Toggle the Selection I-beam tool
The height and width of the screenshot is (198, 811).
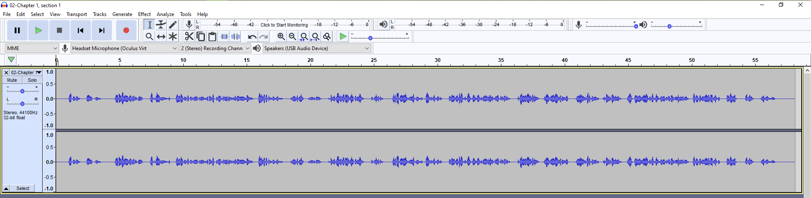tap(150, 25)
